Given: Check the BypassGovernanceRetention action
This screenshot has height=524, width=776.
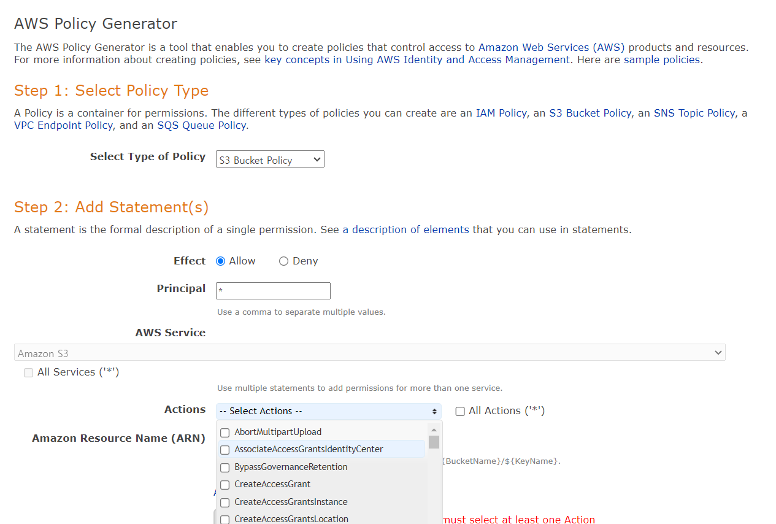Looking at the screenshot, I should coord(225,468).
